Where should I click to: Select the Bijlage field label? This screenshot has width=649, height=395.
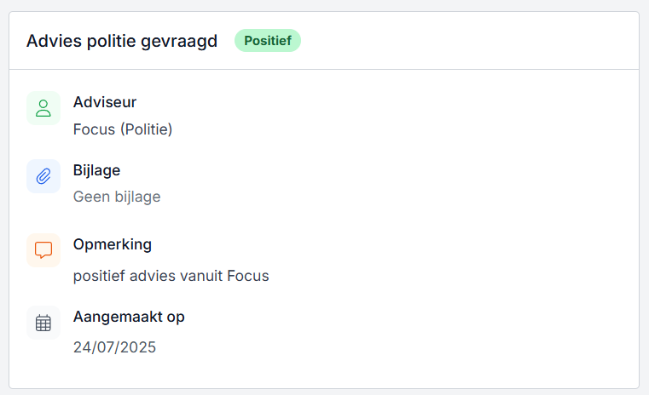(x=96, y=170)
